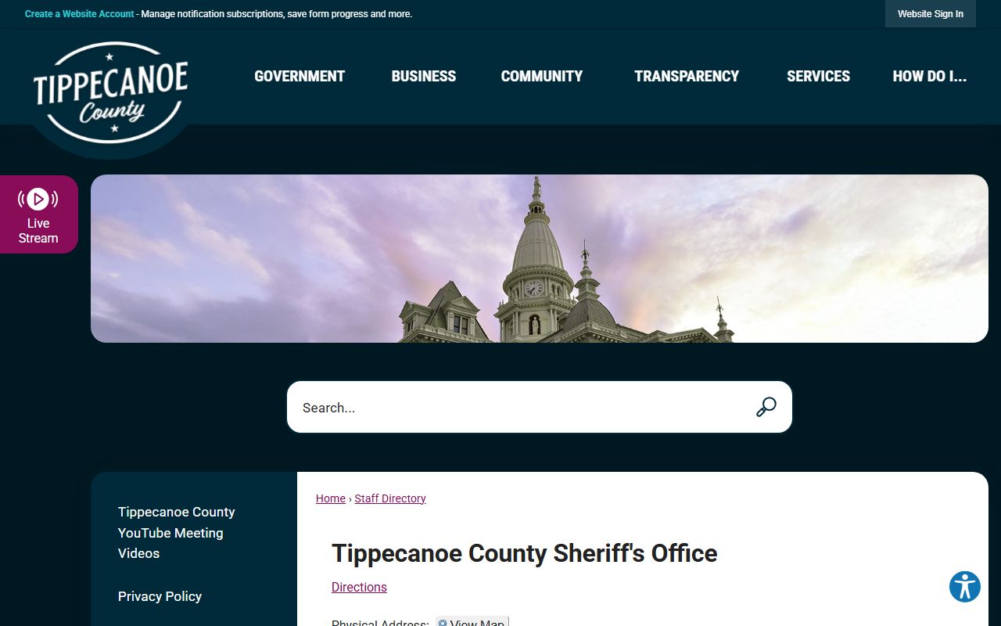
Task: Click the courthouse banner image
Action: coord(540,258)
